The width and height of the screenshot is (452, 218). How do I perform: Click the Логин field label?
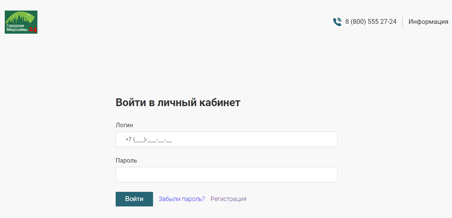tap(124, 125)
